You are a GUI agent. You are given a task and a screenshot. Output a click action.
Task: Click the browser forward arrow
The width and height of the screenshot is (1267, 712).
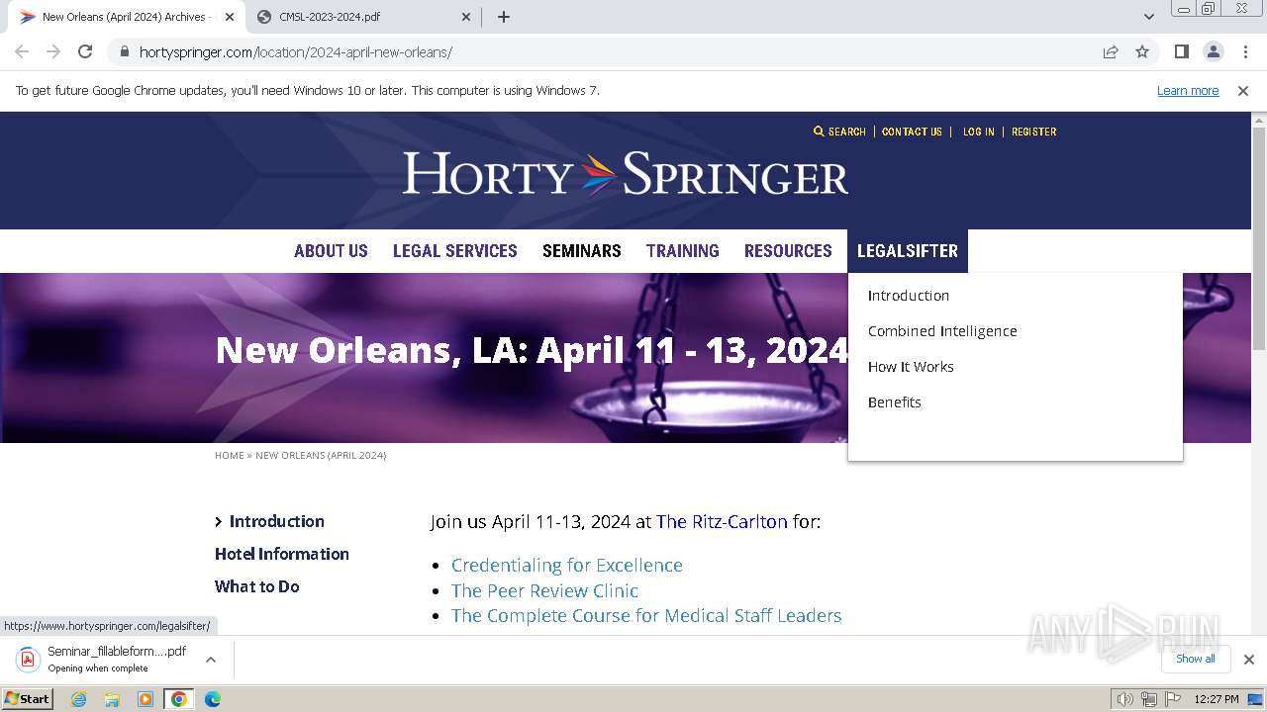(x=53, y=51)
